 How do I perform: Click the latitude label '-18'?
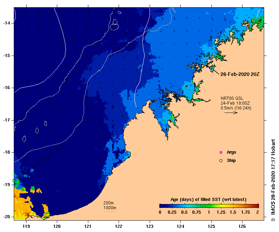(x=7, y=152)
